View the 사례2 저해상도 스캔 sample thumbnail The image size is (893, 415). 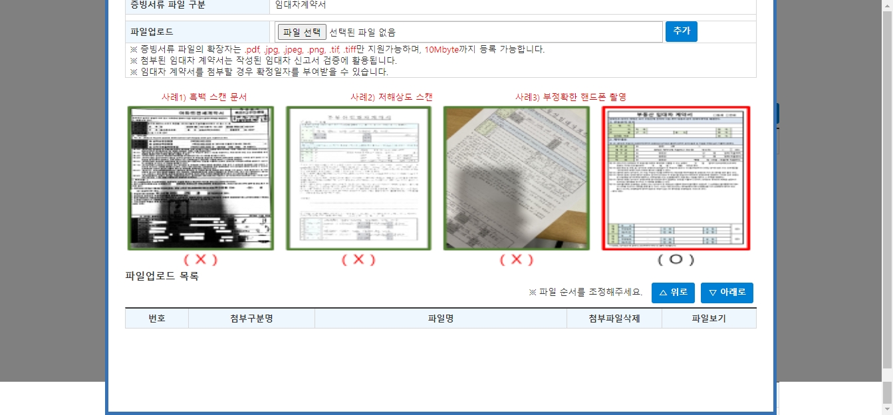point(358,178)
